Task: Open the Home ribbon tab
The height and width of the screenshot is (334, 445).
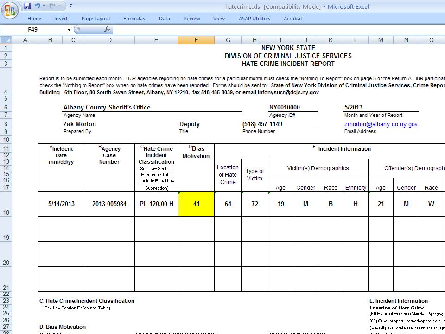Action: tap(34, 19)
